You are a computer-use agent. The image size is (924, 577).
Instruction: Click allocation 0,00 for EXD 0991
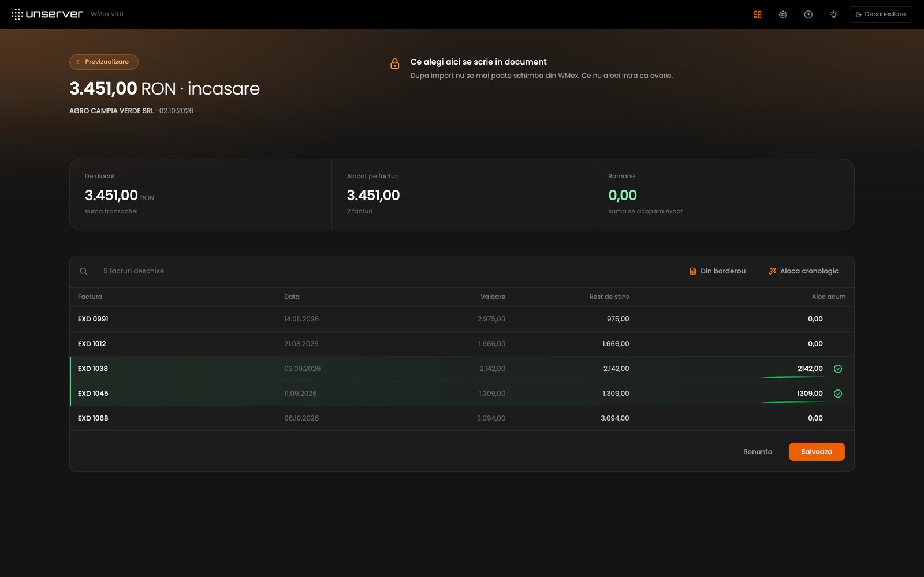(815, 319)
